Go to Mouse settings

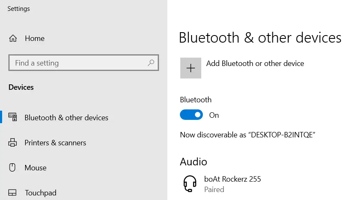tap(36, 168)
